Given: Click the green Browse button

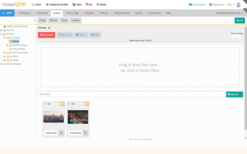Looking at the screenshot, I should tap(234, 94).
